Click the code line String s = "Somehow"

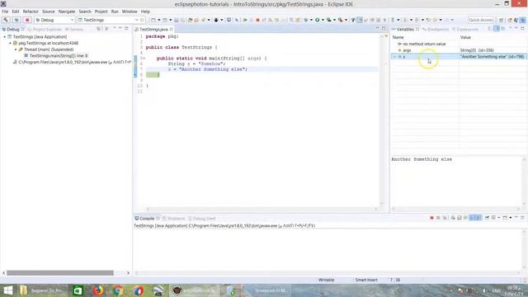pos(196,64)
